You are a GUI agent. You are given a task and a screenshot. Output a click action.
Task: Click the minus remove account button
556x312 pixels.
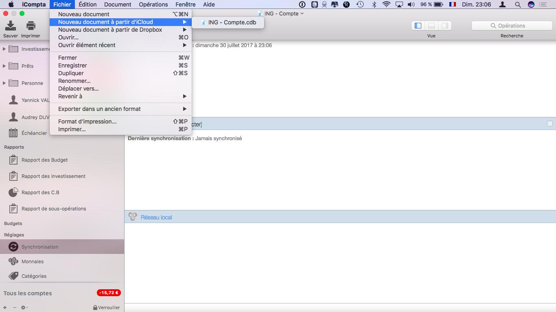tap(15, 308)
